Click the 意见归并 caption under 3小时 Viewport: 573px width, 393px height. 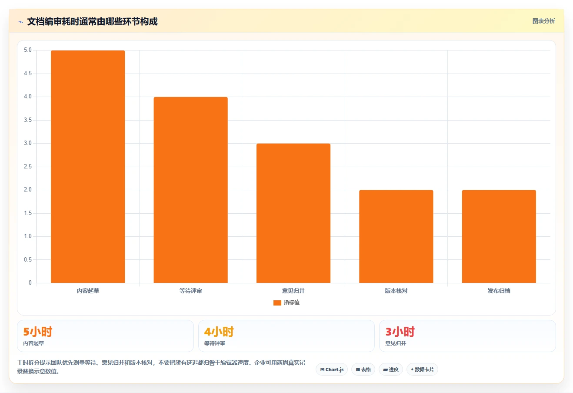point(396,343)
